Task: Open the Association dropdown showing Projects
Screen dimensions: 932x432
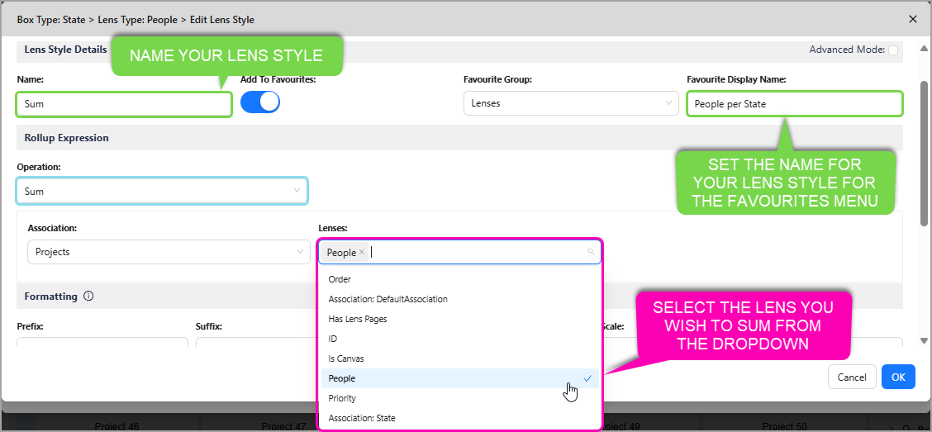Action: 169,252
